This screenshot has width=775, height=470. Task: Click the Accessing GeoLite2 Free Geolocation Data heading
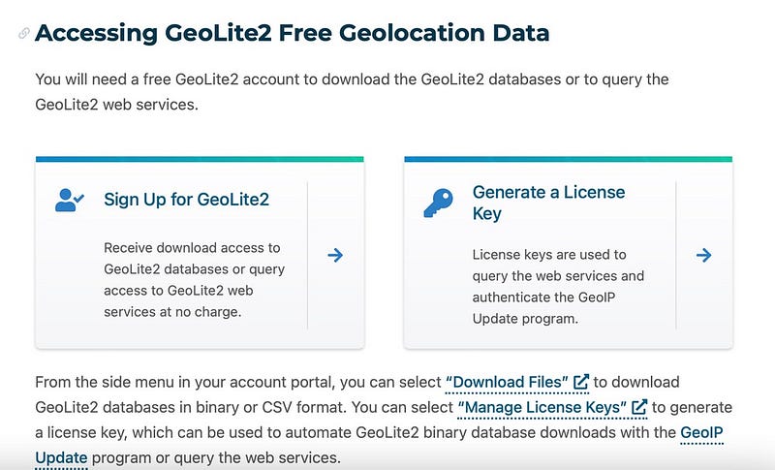pos(293,33)
